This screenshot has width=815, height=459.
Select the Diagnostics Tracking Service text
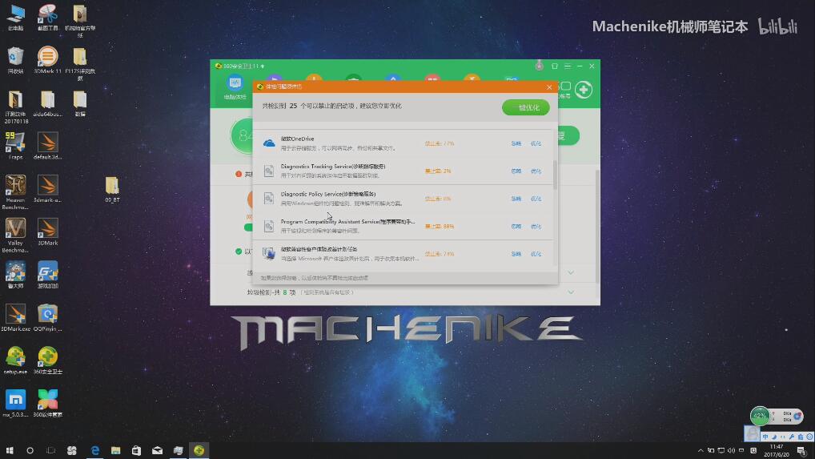(333, 167)
